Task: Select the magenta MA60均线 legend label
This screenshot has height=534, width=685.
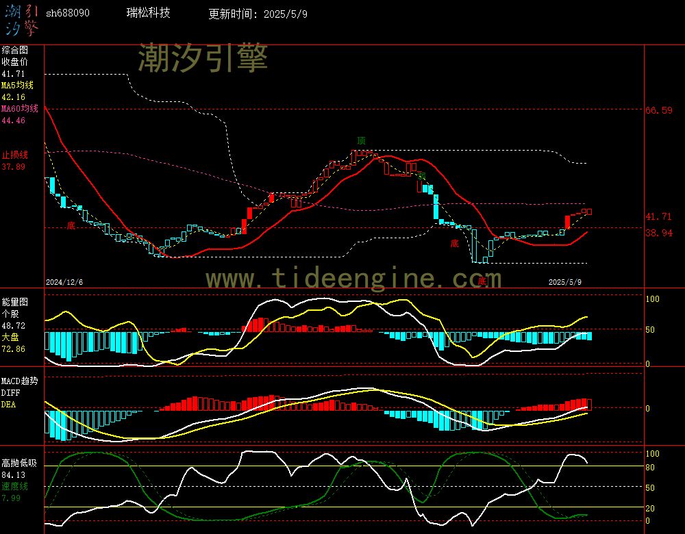Action: coord(20,108)
